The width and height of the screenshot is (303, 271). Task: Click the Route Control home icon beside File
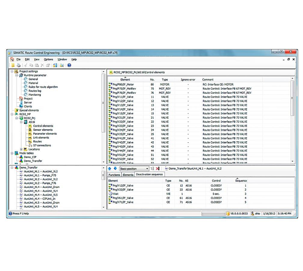click(x=12, y=59)
